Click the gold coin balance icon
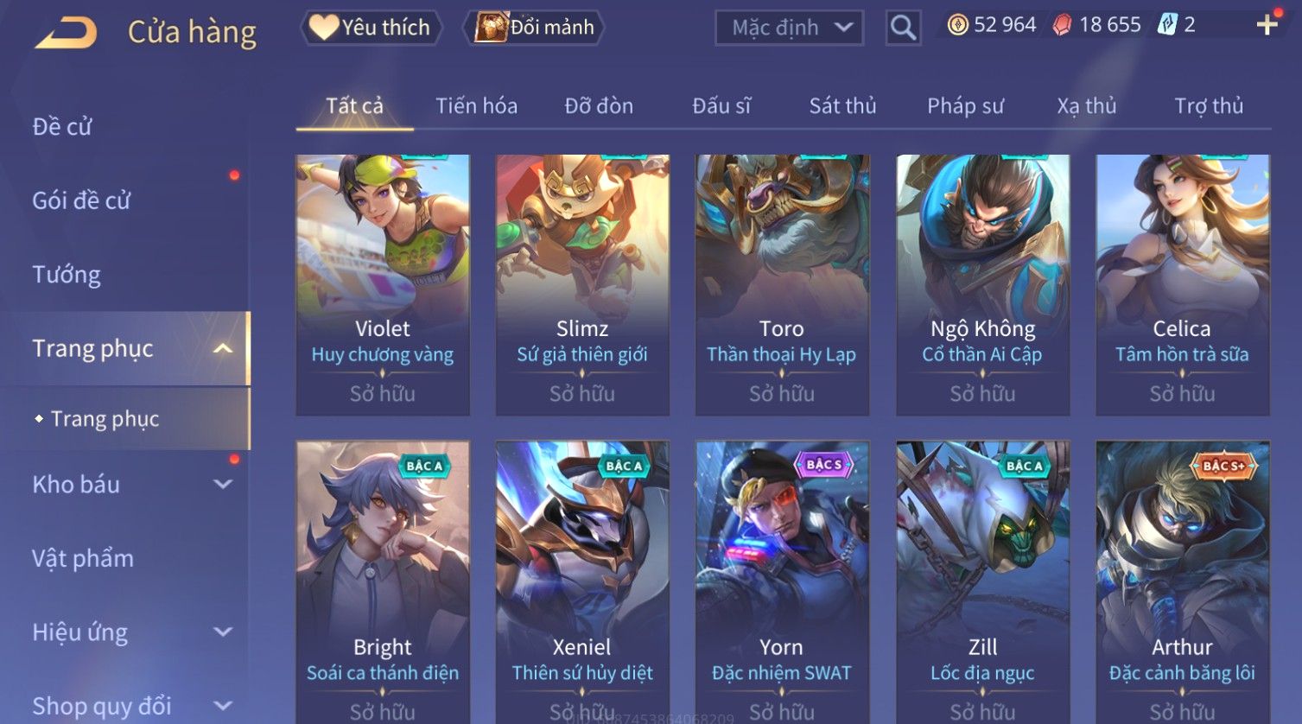This screenshot has width=1302, height=724. (957, 25)
